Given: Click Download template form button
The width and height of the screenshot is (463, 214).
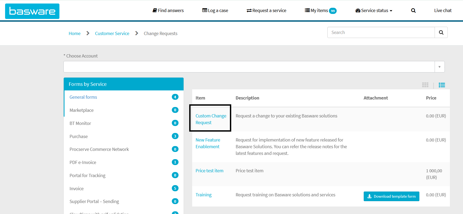Looking at the screenshot, I should click(392, 196).
